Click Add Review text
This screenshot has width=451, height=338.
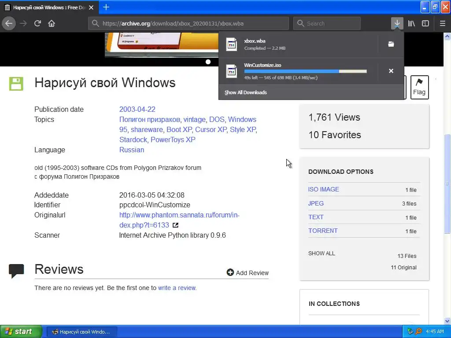click(x=252, y=273)
